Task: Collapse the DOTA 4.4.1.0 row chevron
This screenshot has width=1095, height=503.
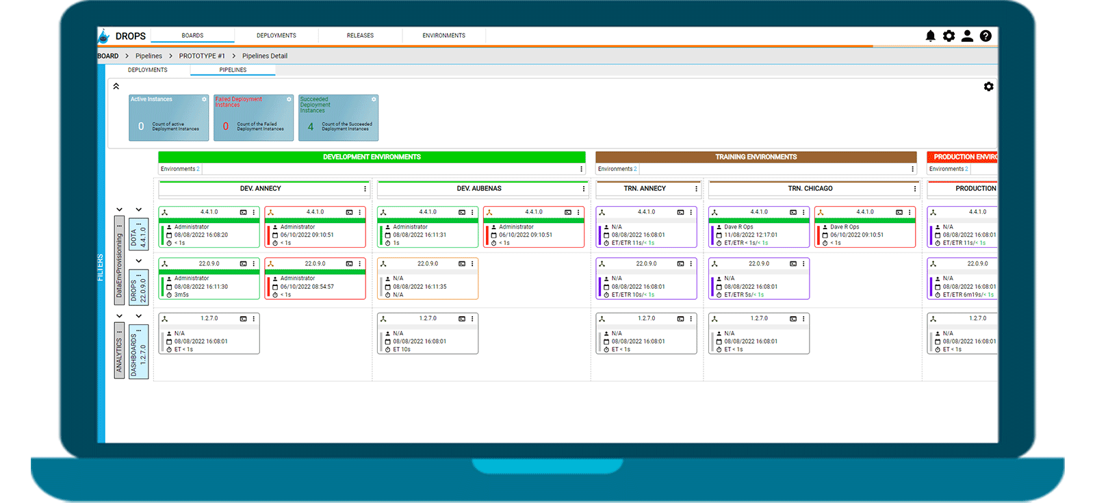Action: [x=138, y=209]
